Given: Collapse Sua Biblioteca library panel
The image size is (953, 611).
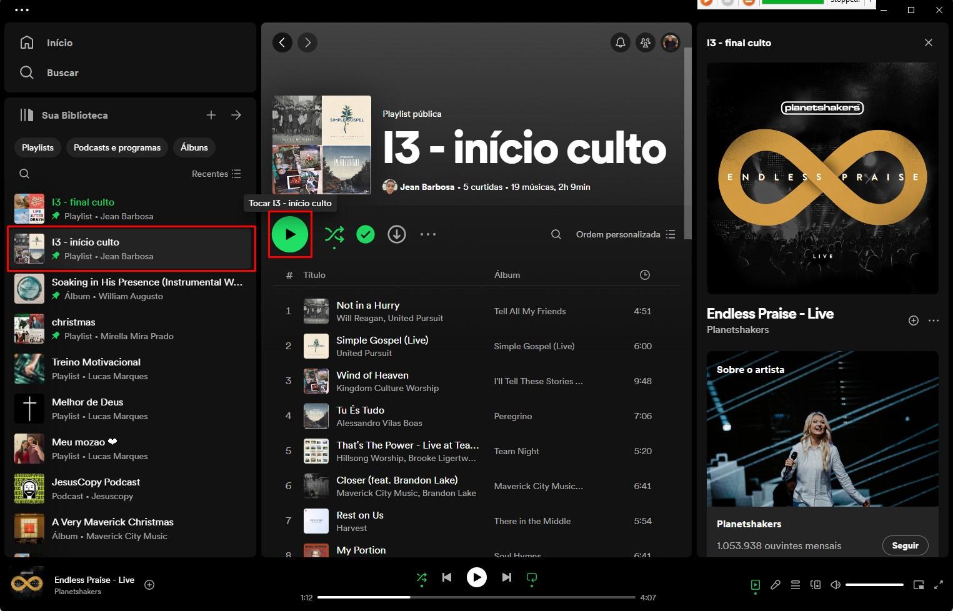Looking at the screenshot, I should 63,115.
